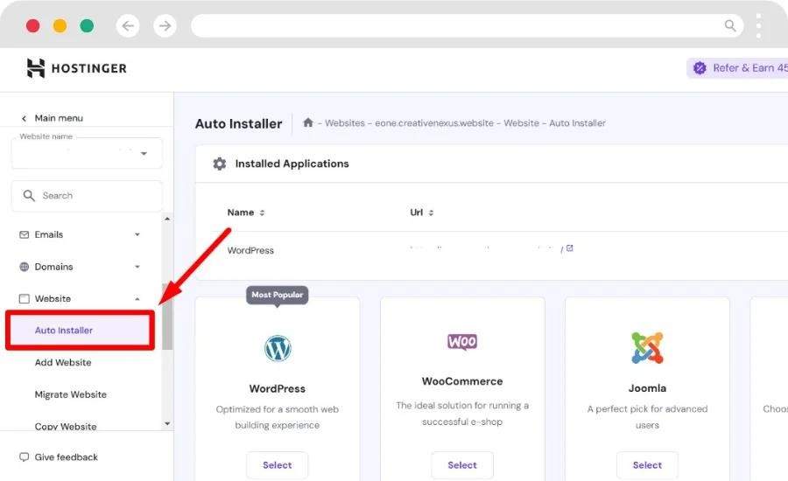Click the green window maximize dot
788x481 pixels.
87,25
